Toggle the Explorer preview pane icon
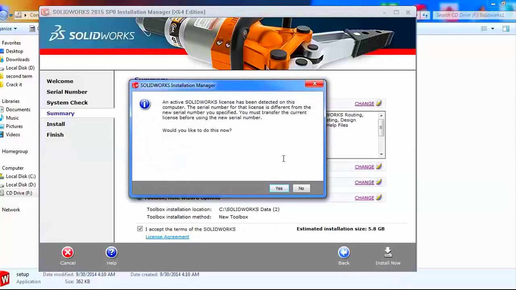 pyautogui.click(x=506, y=29)
